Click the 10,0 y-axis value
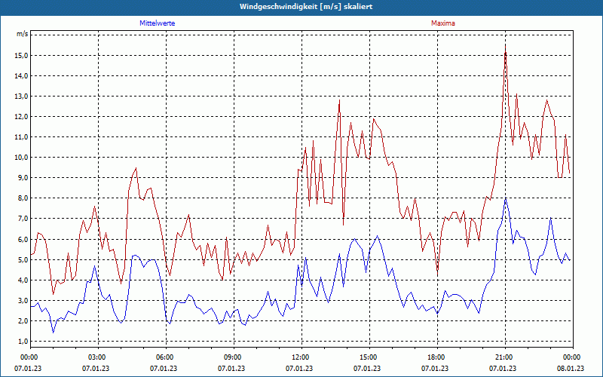This screenshot has height=377, width=603. (x=22, y=158)
